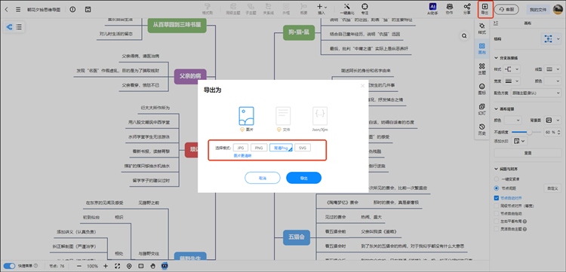This screenshot has height=272, width=566.
Task: Check flexible free topic (灵活自由主题) checkbox
Action: point(497,229)
